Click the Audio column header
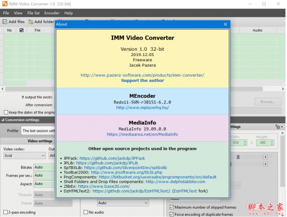The height and width of the screenshot is (217, 287). tap(257, 30)
